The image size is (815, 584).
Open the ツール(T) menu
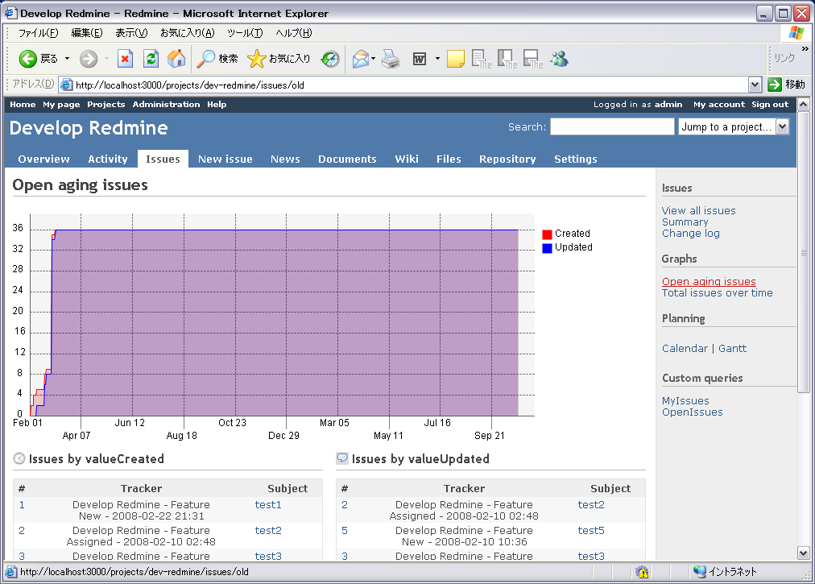coord(245,33)
